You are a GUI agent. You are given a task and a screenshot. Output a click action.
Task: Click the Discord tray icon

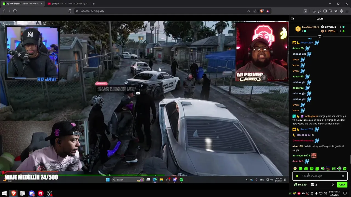pos(303,193)
